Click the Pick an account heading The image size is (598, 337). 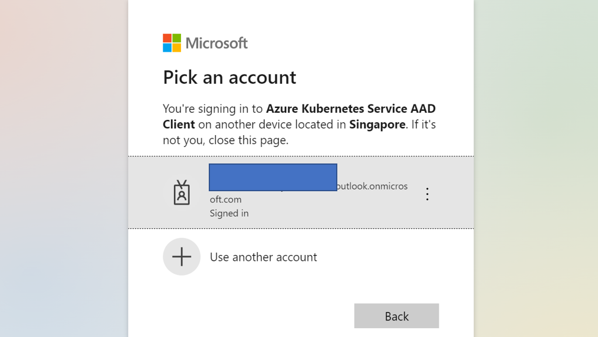229,77
